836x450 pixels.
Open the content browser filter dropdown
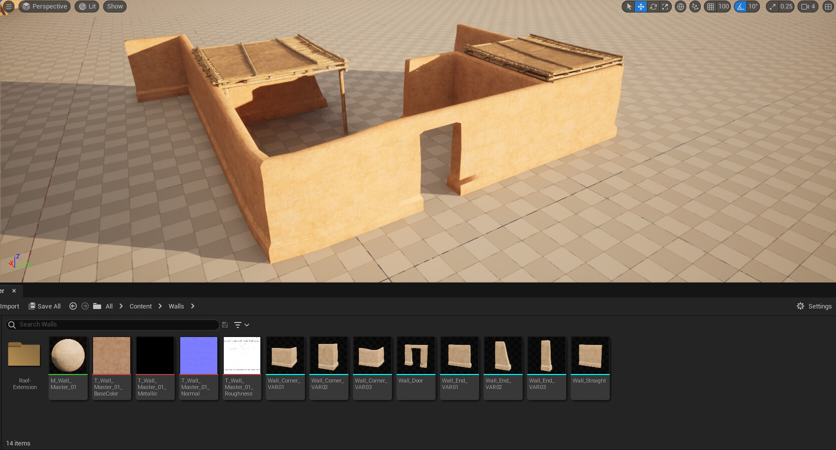pos(240,324)
